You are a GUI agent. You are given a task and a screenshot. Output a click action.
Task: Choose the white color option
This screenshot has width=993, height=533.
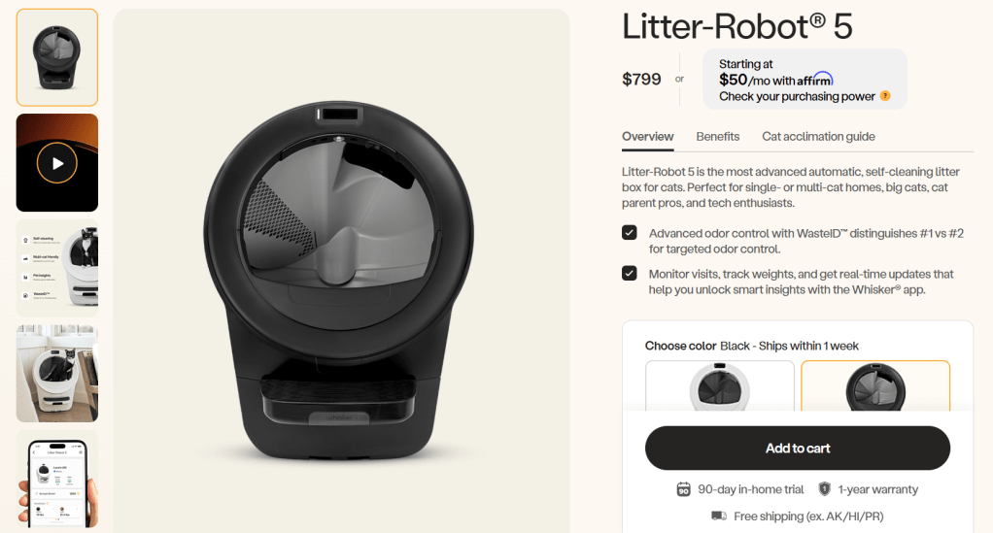pyautogui.click(x=719, y=386)
